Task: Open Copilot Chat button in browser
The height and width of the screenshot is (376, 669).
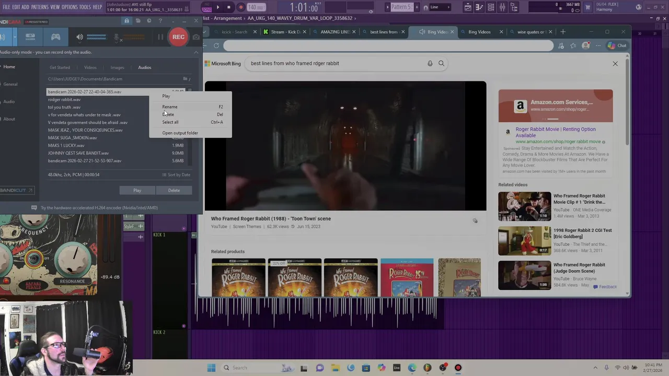Action: pos(617,45)
